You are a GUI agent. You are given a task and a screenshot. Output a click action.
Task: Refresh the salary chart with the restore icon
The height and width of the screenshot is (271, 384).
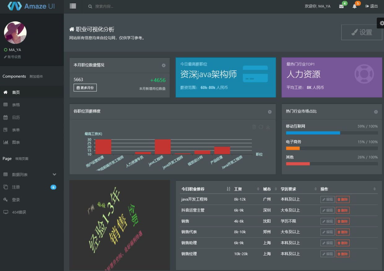(x=260, y=127)
